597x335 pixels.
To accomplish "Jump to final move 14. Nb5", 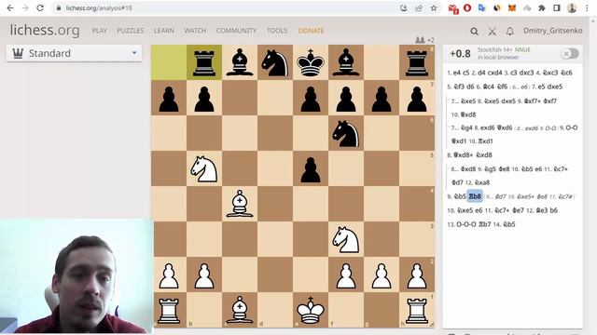I will [509, 224].
